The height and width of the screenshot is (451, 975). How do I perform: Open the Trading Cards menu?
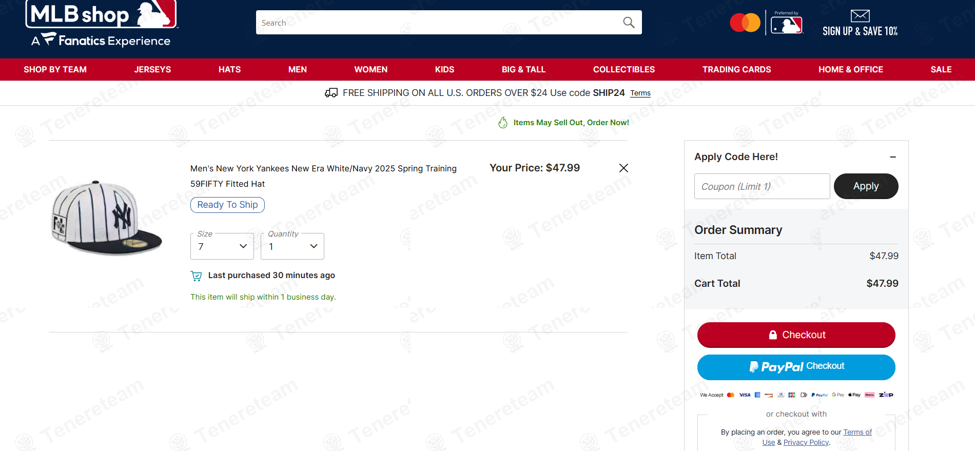[736, 69]
